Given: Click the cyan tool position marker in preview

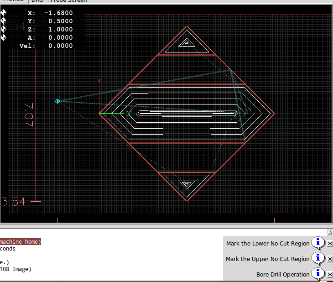Looking at the screenshot, I should tap(57, 101).
